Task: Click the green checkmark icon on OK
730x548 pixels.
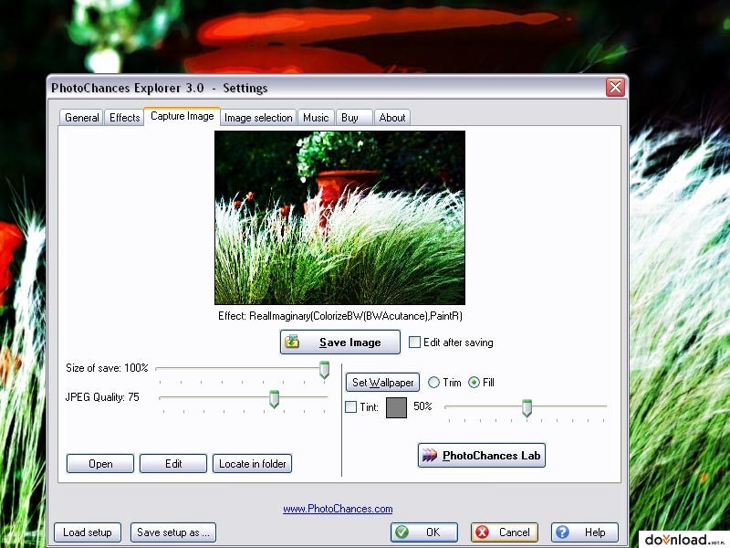Action: pyautogui.click(x=401, y=532)
